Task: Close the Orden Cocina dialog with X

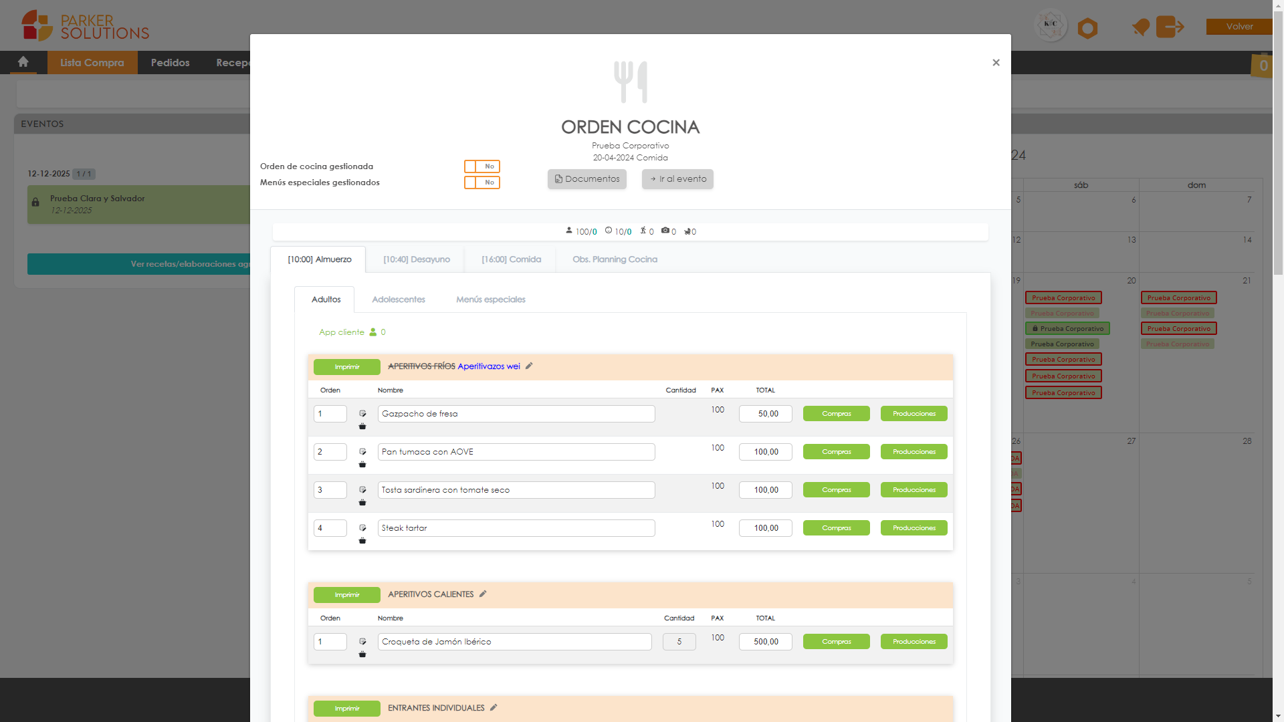Action: pos(996,63)
